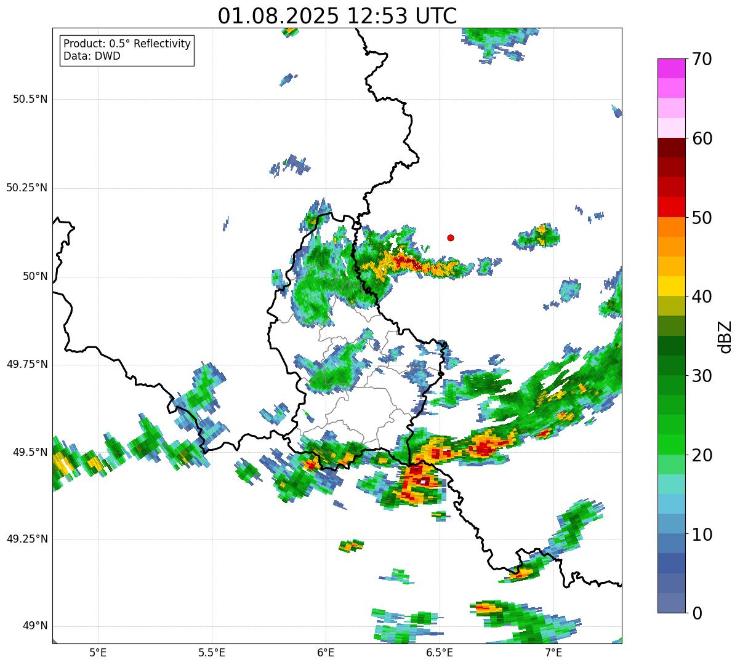The image size is (740, 665).
Task: Click the colorbar tick label "10"
Action: click(702, 534)
